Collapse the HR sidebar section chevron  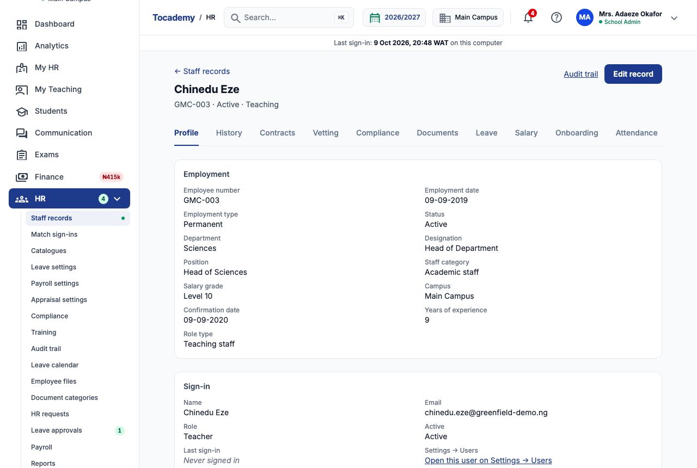(117, 199)
